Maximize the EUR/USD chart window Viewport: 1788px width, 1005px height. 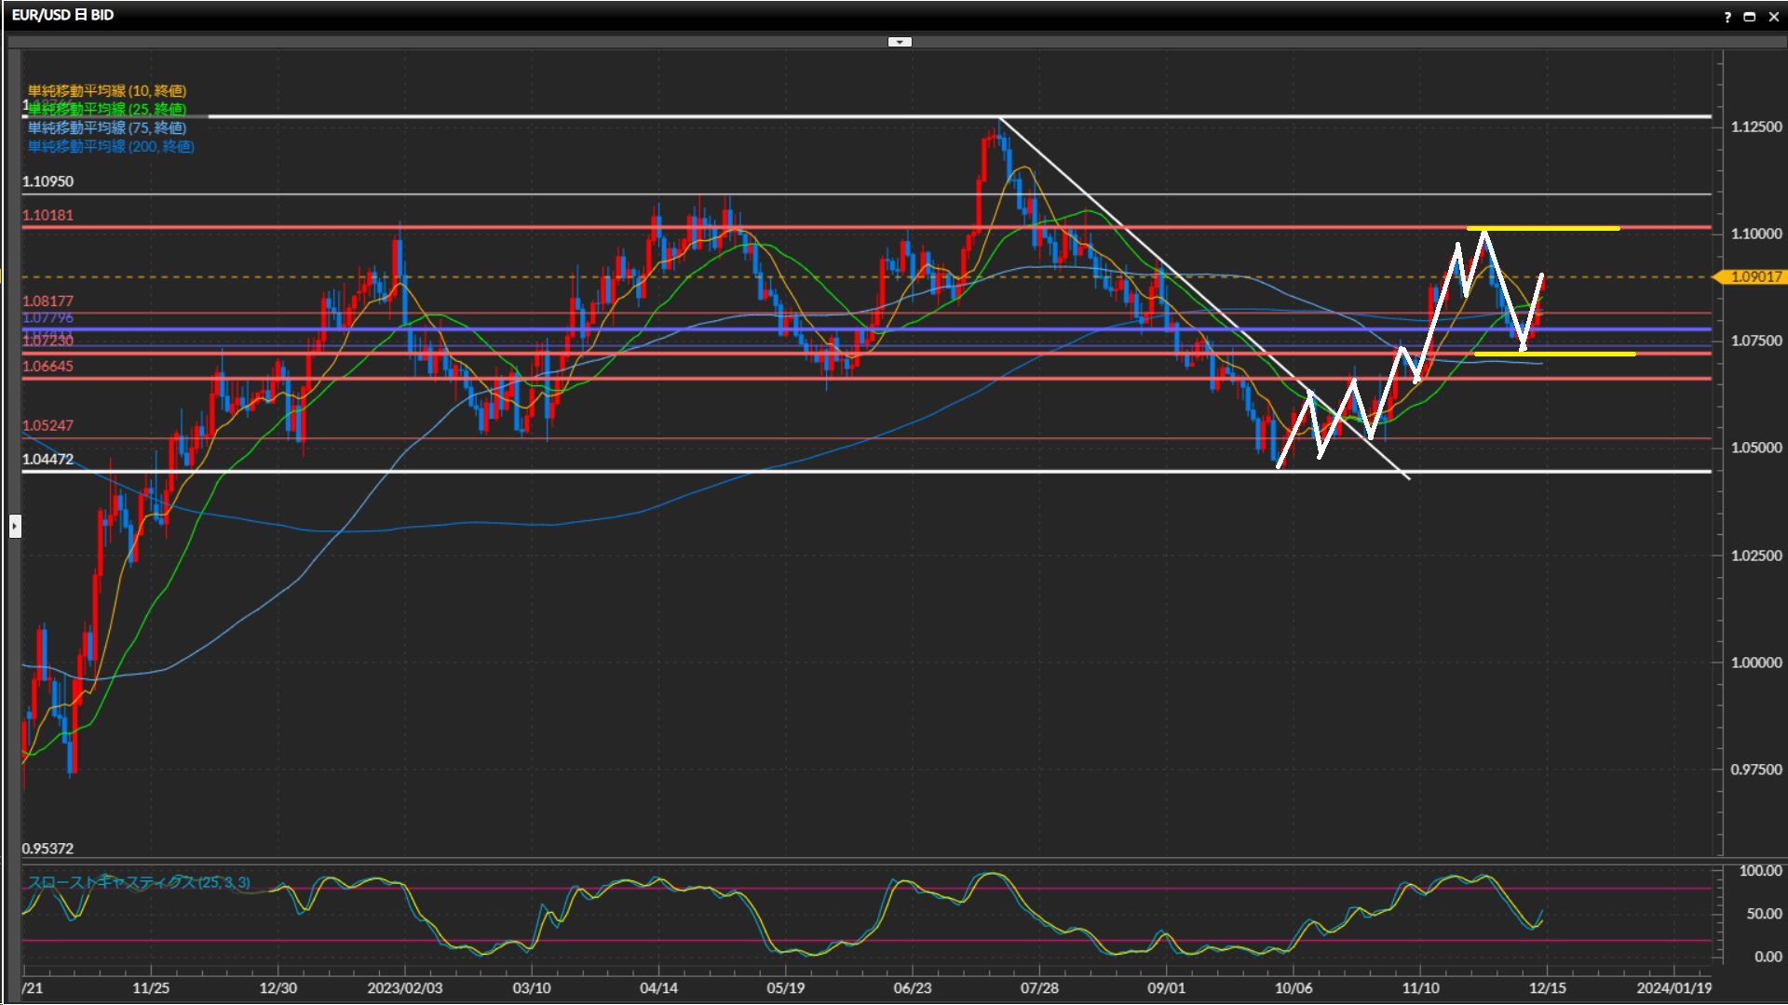[x=1750, y=17]
